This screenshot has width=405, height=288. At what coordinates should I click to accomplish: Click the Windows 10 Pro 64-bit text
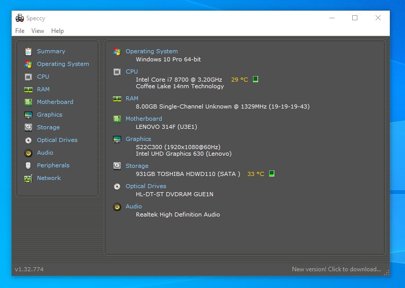[x=168, y=59]
